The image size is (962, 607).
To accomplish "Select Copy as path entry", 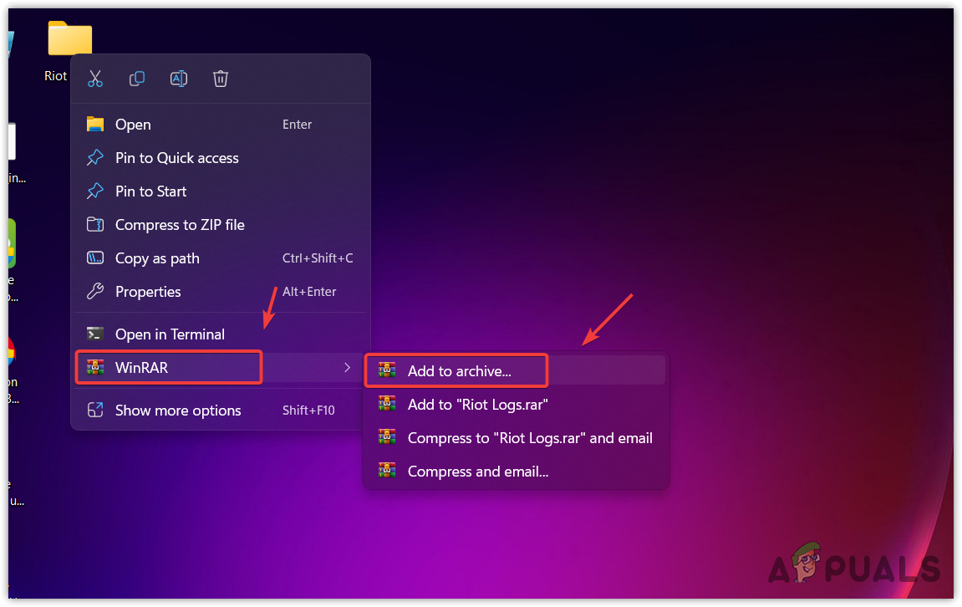I will [x=157, y=258].
